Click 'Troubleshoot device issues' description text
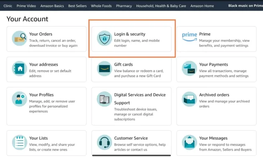The height and width of the screenshot is (158, 263). 136,114
